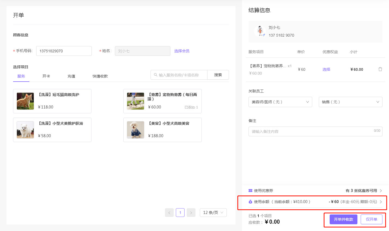This screenshot has height=231, width=389.
Task: Click the white puppy thumbnail
Action: (x=25, y=130)
